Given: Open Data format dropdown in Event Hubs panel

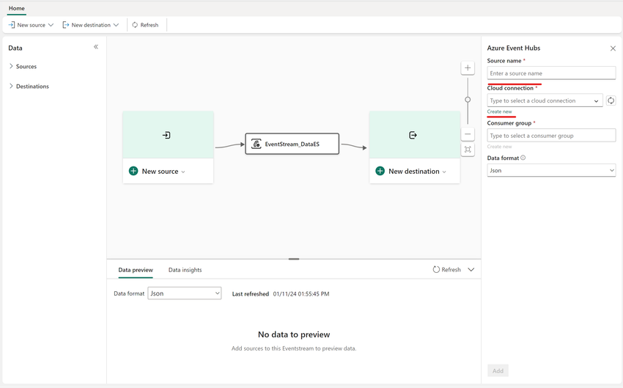Looking at the screenshot, I should click(551, 170).
